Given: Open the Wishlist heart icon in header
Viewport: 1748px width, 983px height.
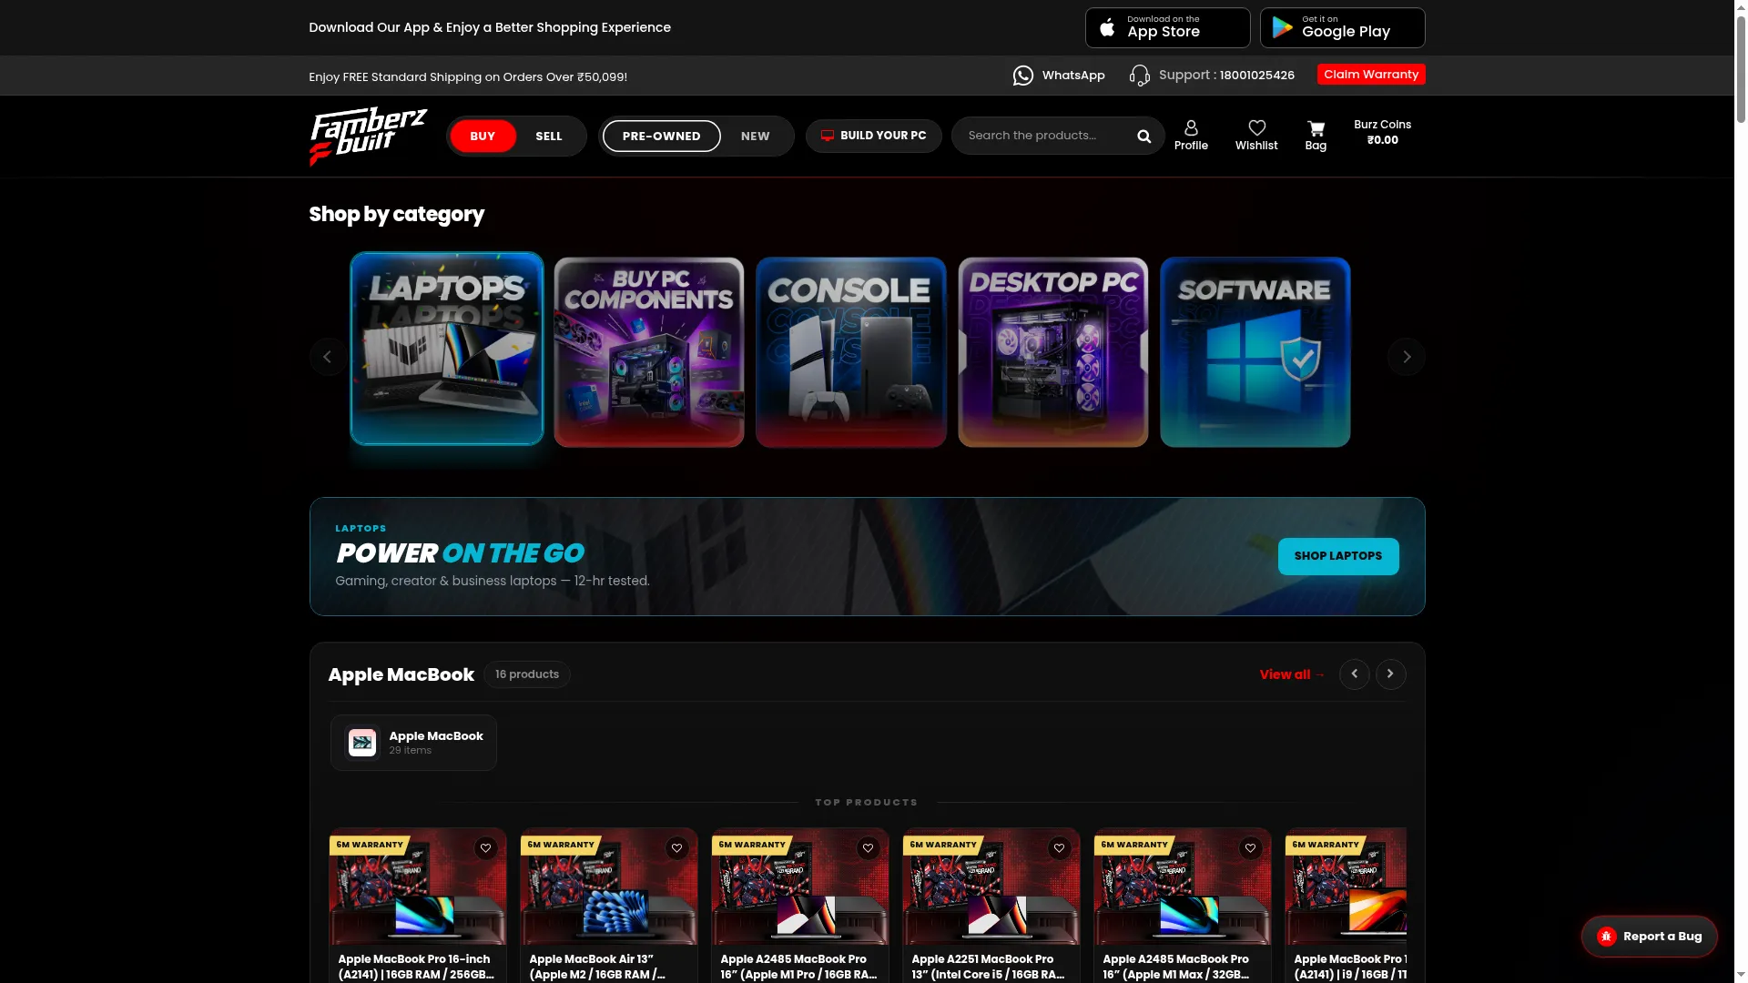Looking at the screenshot, I should 1256,128.
